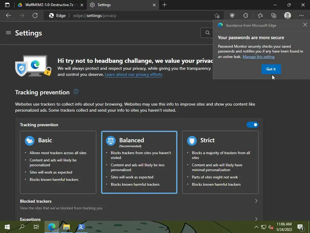Select the Balanced tracking prevention card
Viewport: 310px width, 233px height.
(x=139, y=162)
